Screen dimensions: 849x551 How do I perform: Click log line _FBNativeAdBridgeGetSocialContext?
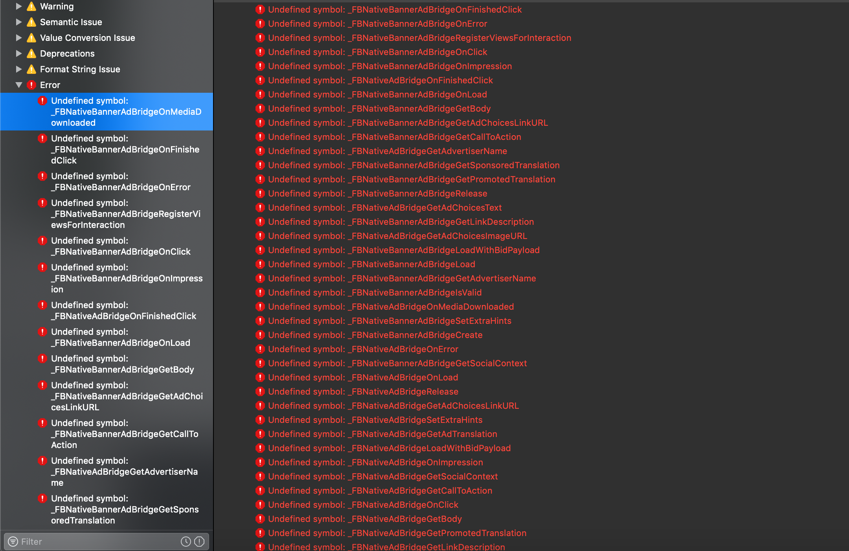pos(383,476)
